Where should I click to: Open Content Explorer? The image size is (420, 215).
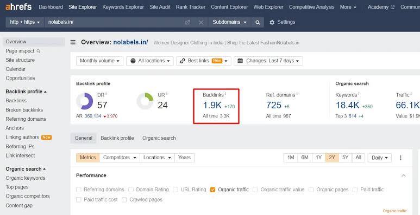pyautogui.click(x=229, y=7)
